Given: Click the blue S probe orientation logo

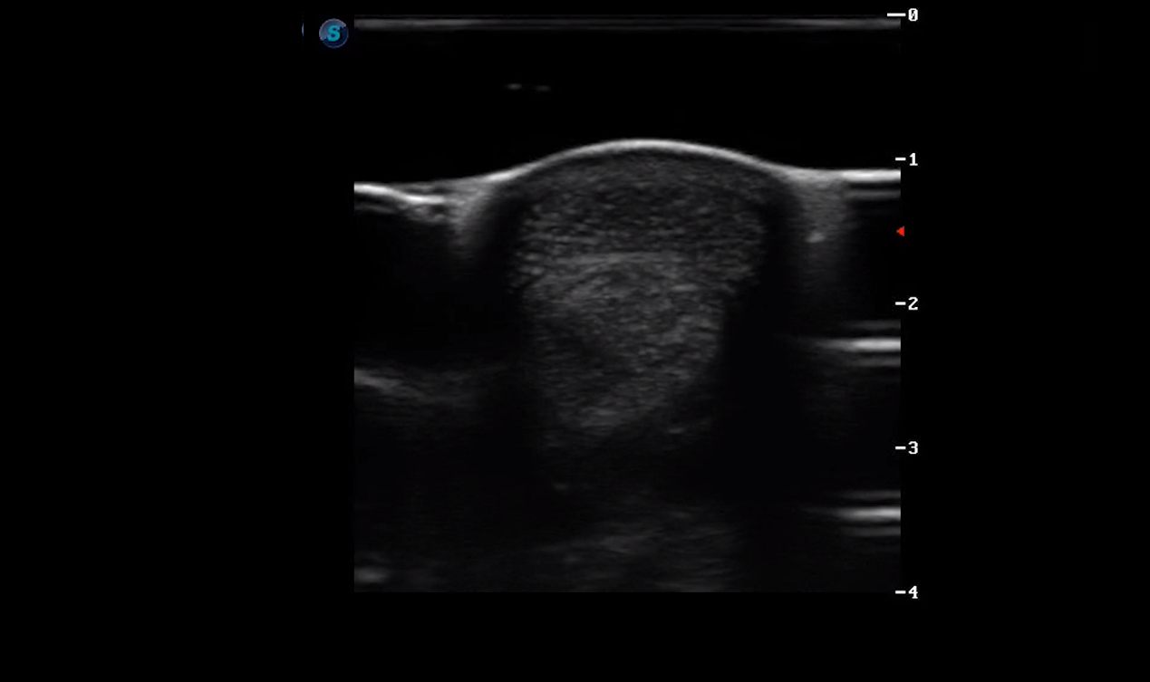Looking at the screenshot, I should pyautogui.click(x=333, y=34).
